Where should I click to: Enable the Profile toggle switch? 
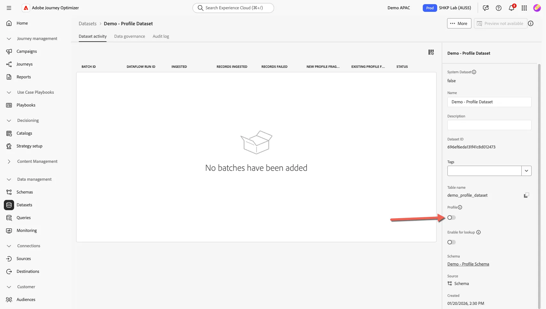452,218
